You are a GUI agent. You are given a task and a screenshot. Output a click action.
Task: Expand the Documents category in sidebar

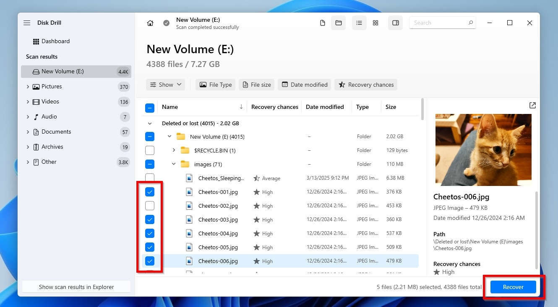(28, 132)
